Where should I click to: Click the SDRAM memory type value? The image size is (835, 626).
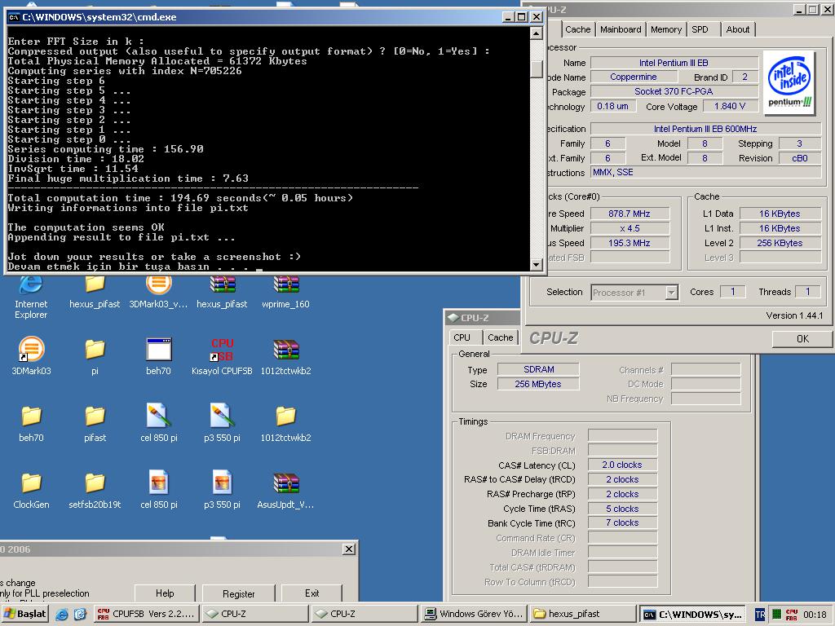(x=538, y=369)
